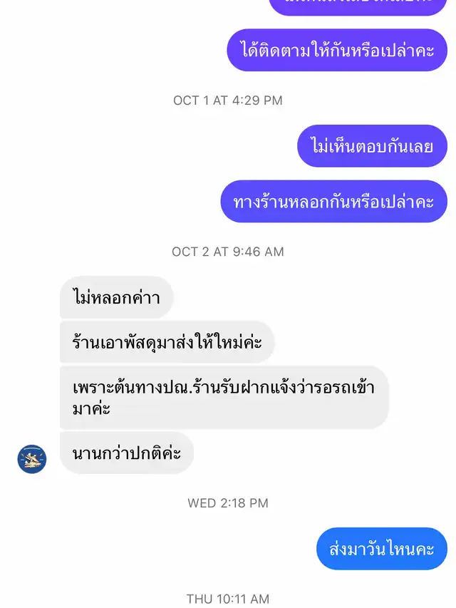Image resolution: width=456 pixels, height=608 pixels.
Task: Select the message ได้ติดตามให้กันหรือเปล่าคะ
Action: [x=337, y=50]
